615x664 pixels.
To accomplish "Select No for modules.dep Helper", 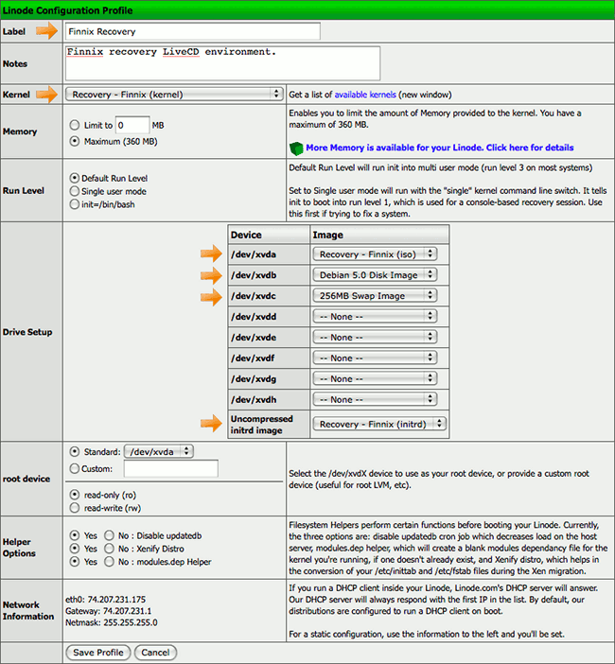I will 109,562.
